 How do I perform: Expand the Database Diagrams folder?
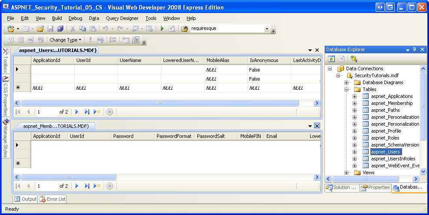347,82
